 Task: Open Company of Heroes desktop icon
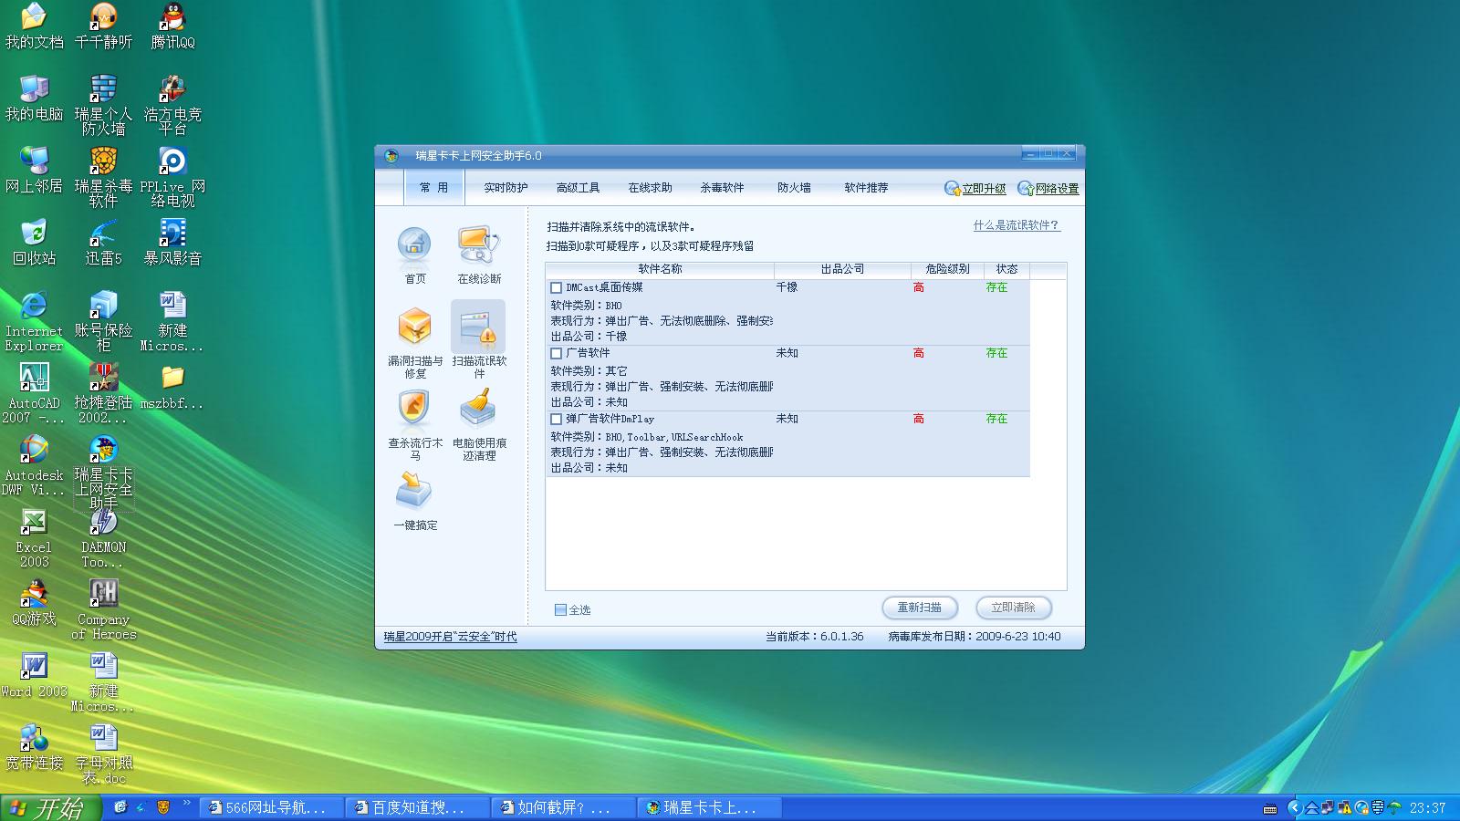point(103,609)
